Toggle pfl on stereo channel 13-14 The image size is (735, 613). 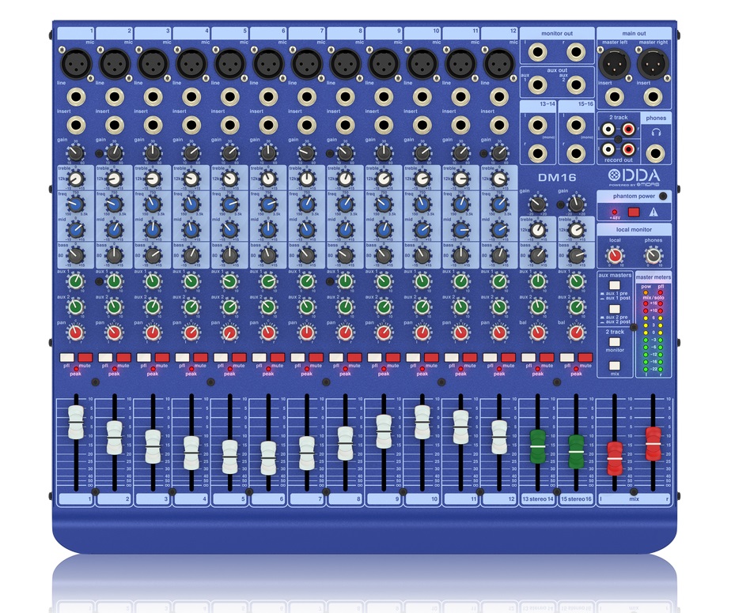529,358
